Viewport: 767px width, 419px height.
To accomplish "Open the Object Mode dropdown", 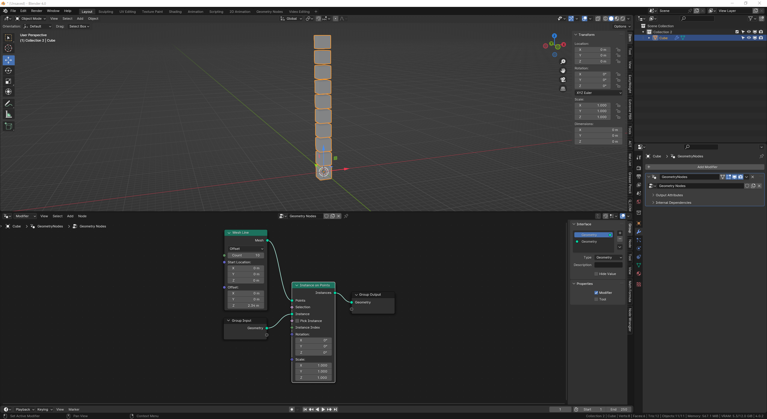I will pos(31,19).
